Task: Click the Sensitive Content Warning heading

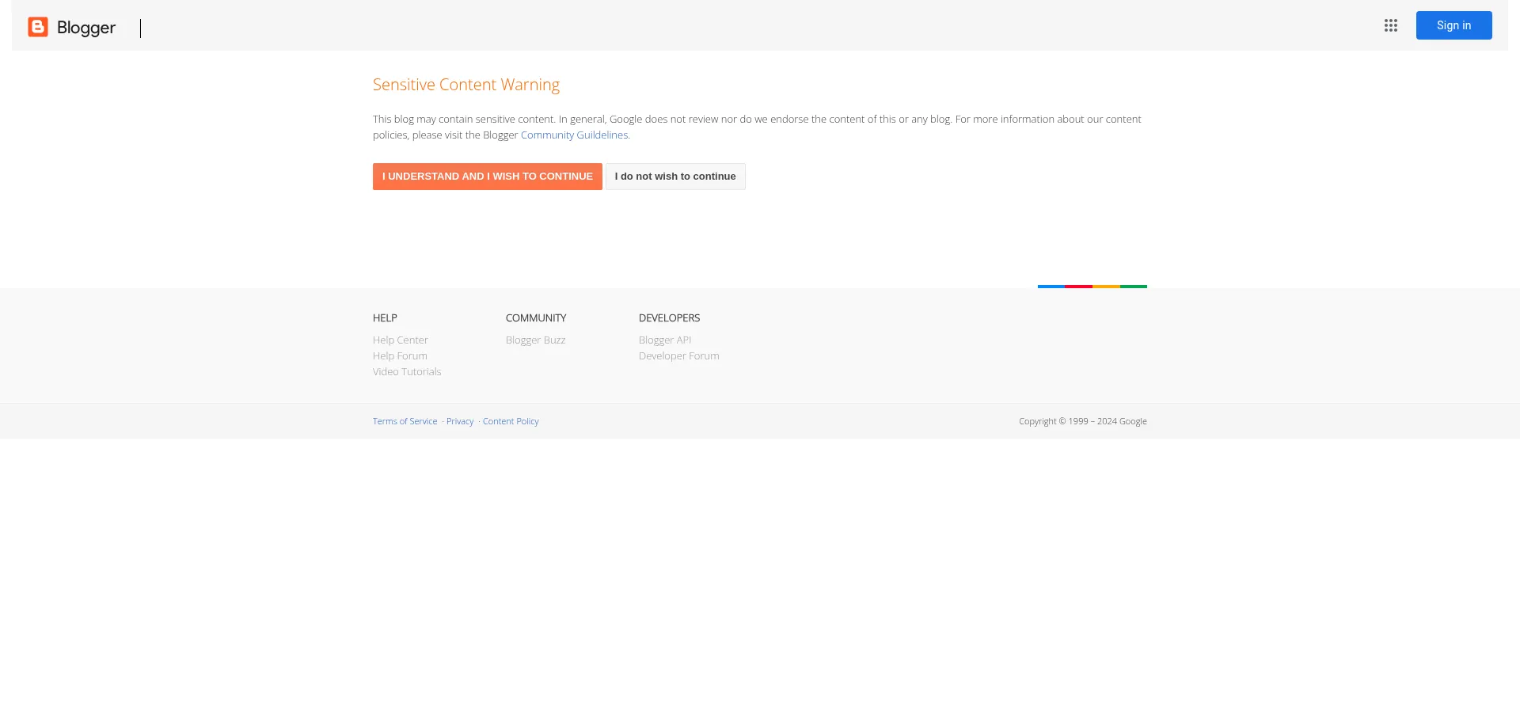Action: click(x=465, y=85)
